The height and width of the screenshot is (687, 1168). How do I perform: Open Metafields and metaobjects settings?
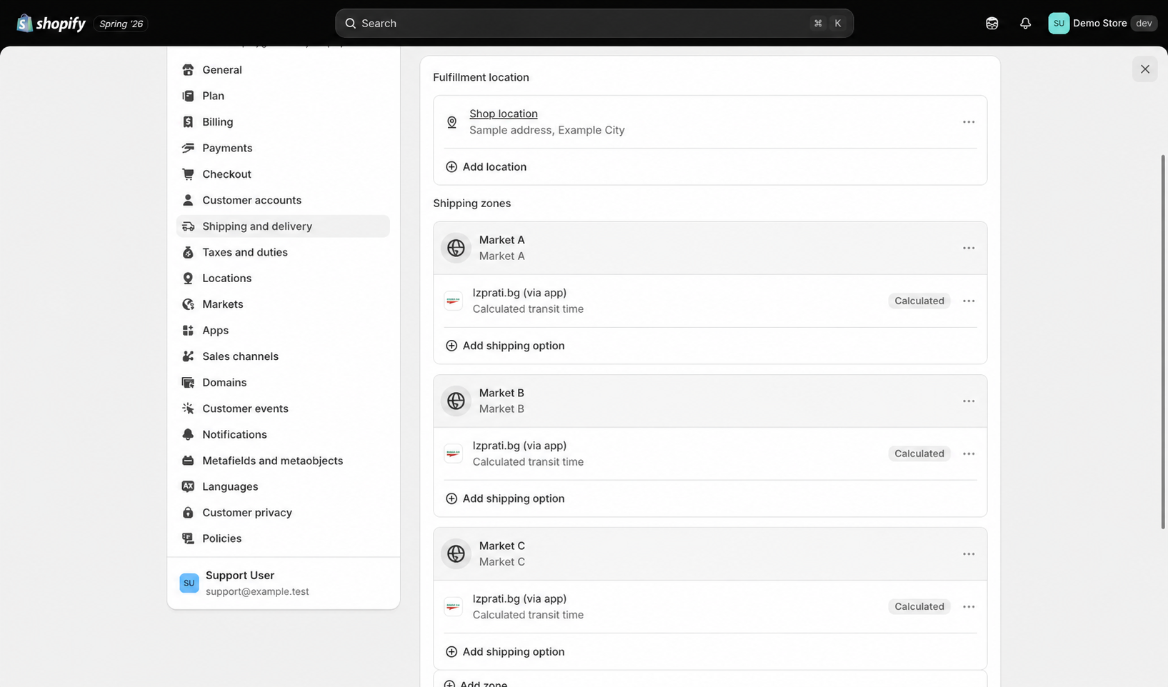[x=283, y=461]
